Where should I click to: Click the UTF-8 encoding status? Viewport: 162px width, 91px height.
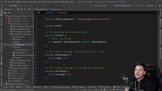click(x=90, y=90)
